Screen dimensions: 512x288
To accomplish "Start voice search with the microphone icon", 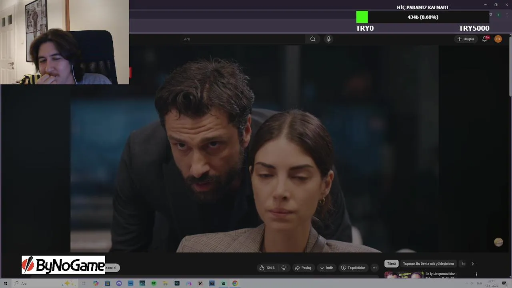I will click(x=328, y=39).
